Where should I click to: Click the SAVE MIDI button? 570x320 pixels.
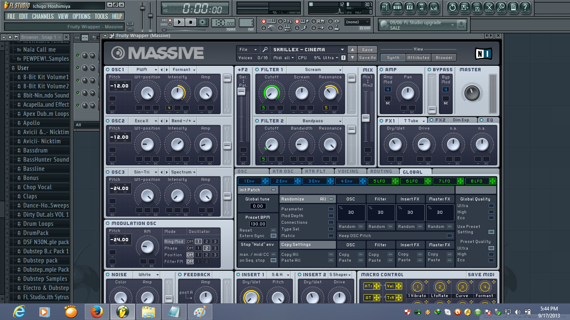pyautogui.click(x=481, y=275)
